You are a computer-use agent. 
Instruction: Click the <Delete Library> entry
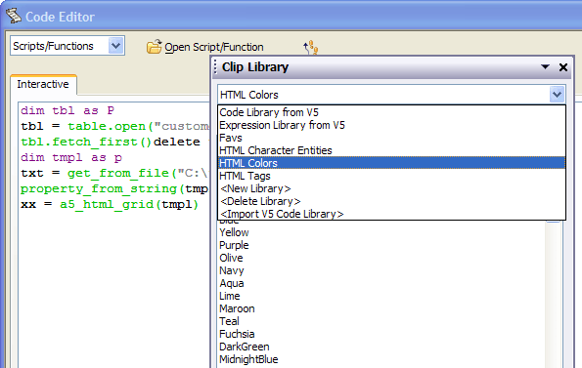tap(391, 201)
